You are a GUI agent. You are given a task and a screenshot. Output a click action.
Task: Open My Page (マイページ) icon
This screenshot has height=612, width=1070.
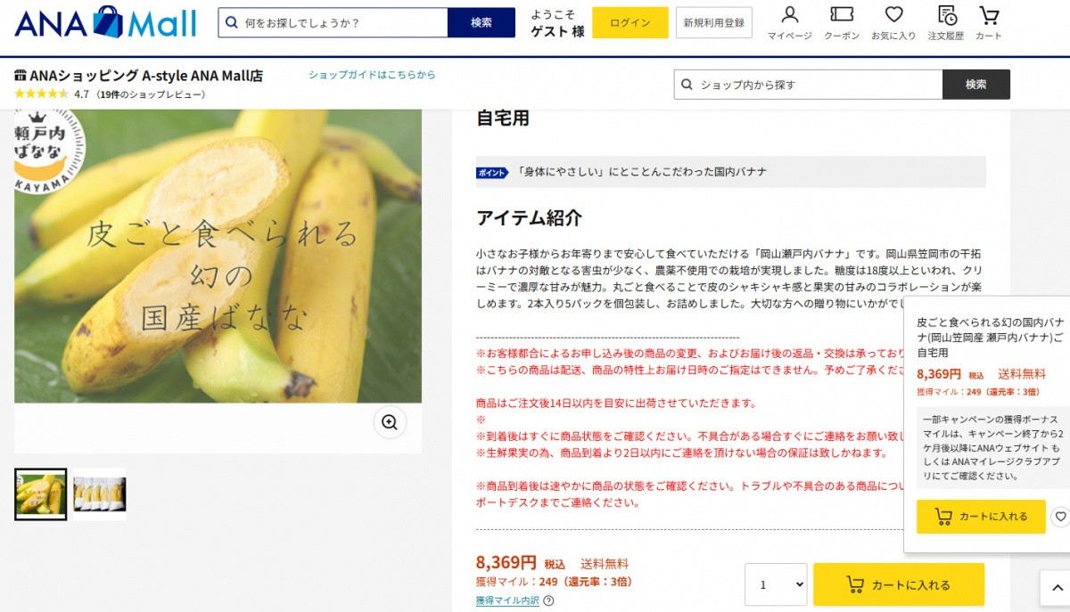[x=789, y=22]
